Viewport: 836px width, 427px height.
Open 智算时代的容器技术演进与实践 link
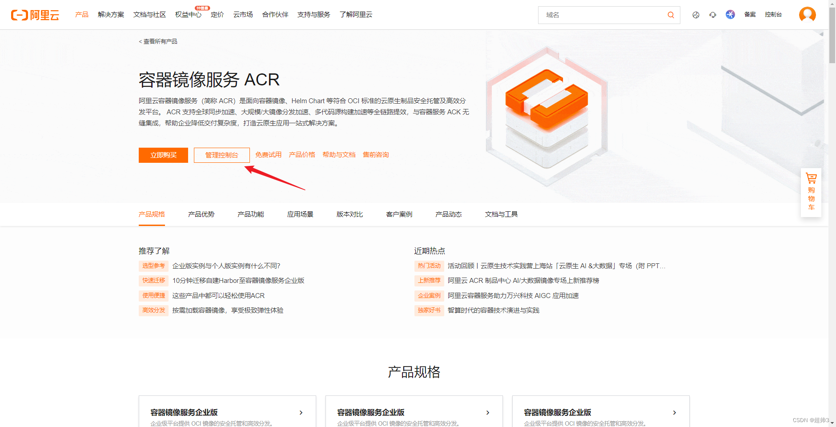[494, 310]
